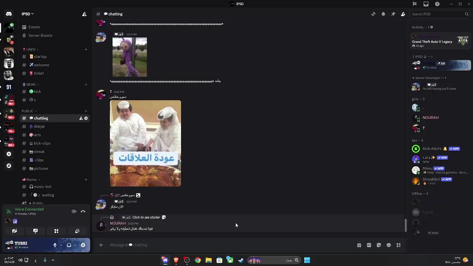This screenshot has height=266, width=473.
Task: Open notification settings bell icon
Action: [x=383, y=14]
